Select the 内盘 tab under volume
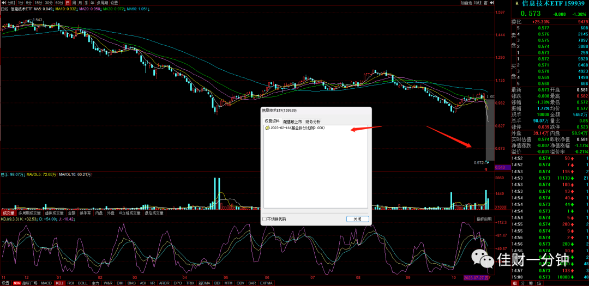 (x=99, y=213)
